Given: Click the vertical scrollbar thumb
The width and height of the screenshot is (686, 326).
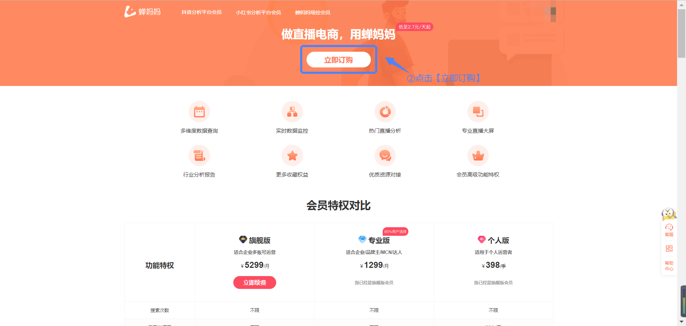Looking at the screenshot, I should [681, 33].
